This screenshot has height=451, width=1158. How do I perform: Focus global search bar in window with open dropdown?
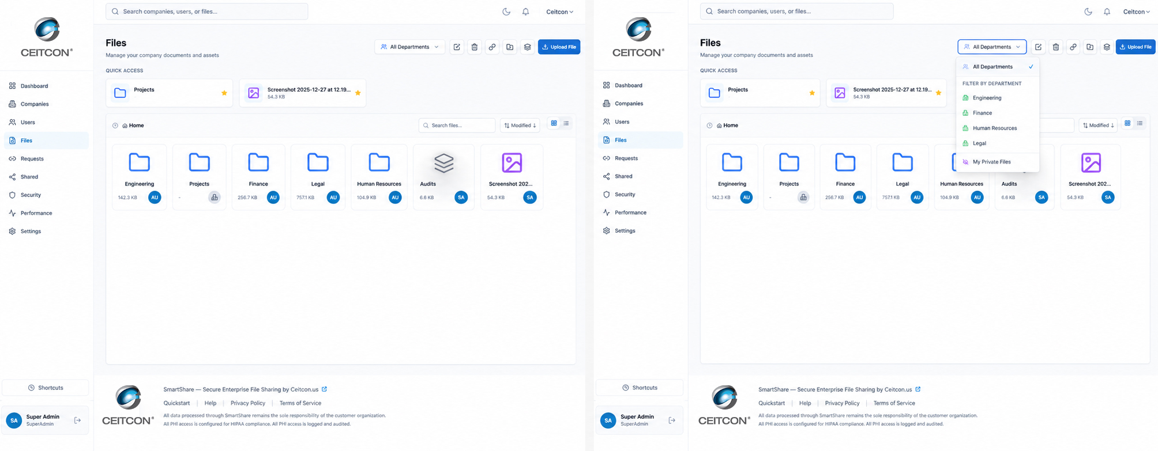[x=796, y=12]
